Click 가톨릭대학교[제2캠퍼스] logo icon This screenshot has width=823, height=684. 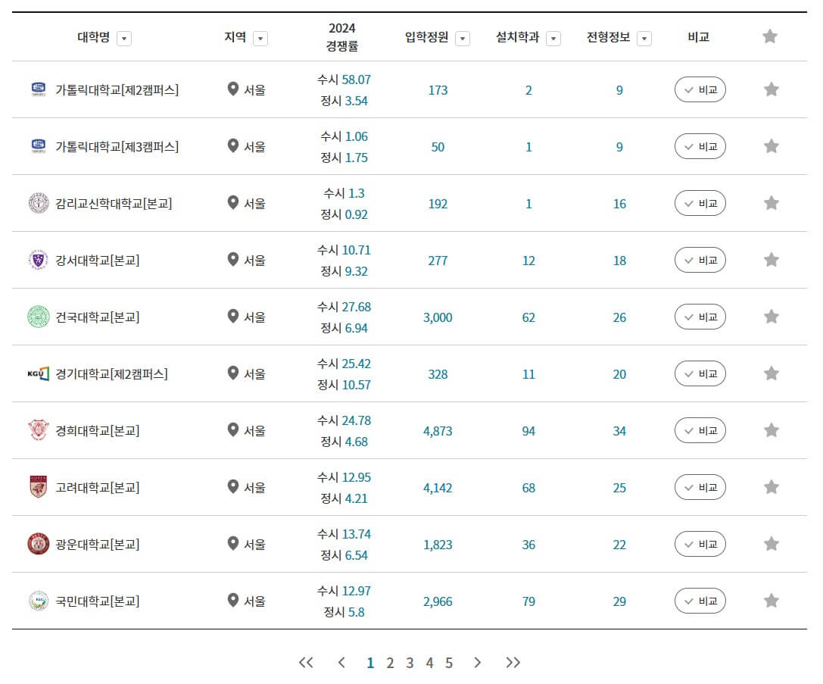(x=39, y=89)
